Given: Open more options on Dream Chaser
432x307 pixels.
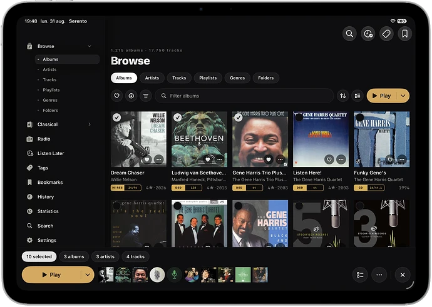Looking at the screenshot, I should pyautogui.click(x=158, y=159).
